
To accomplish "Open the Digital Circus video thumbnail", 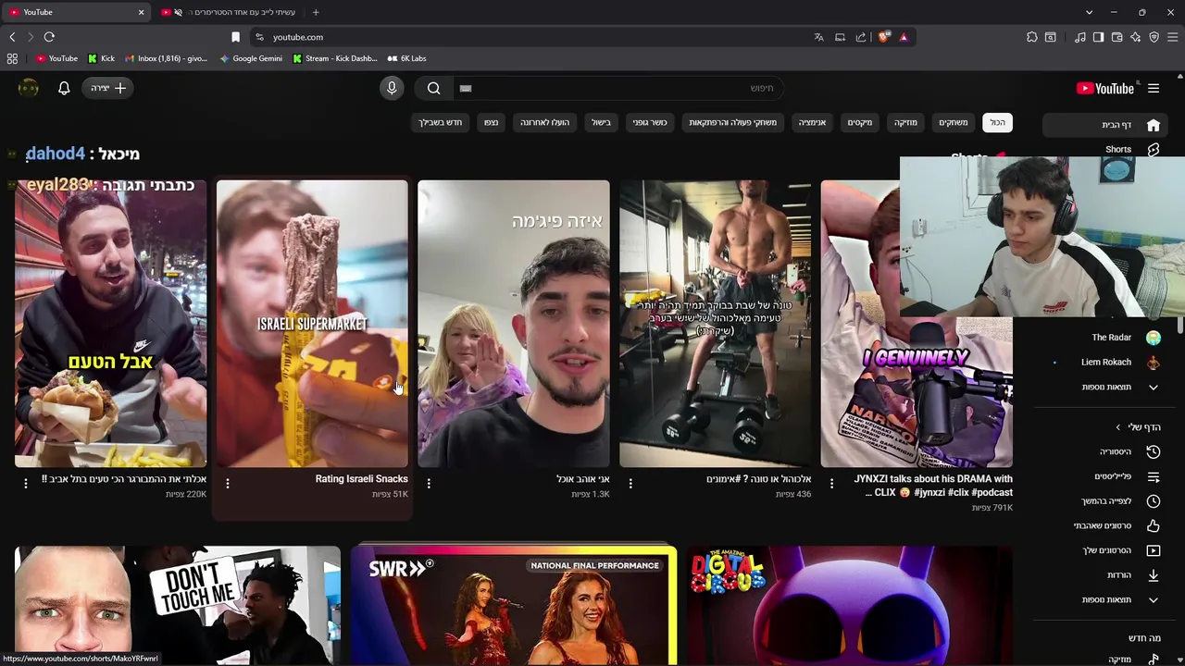I will coord(850,605).
